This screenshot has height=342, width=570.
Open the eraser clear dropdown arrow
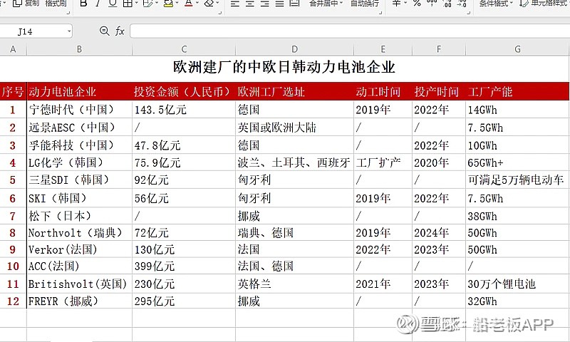(217, 4)
